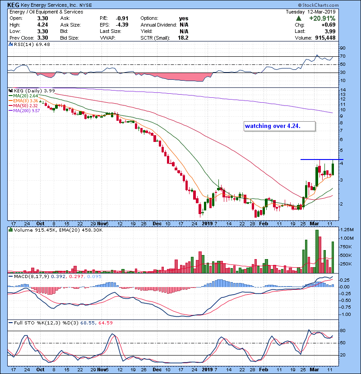Click the '14' label on price axis
This screenshot has width=361, height=374.
tap(343, 90)
